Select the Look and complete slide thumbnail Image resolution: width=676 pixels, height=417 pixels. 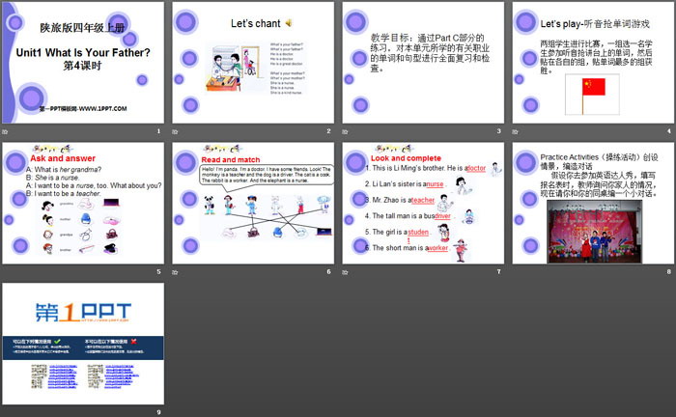click(423, 204)
